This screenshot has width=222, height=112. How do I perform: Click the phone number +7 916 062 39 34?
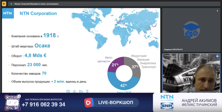point(43,104)
